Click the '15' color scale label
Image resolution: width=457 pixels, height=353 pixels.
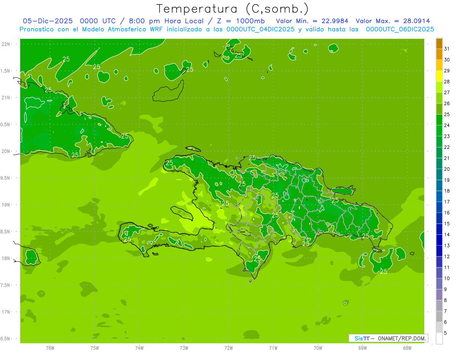447,224
